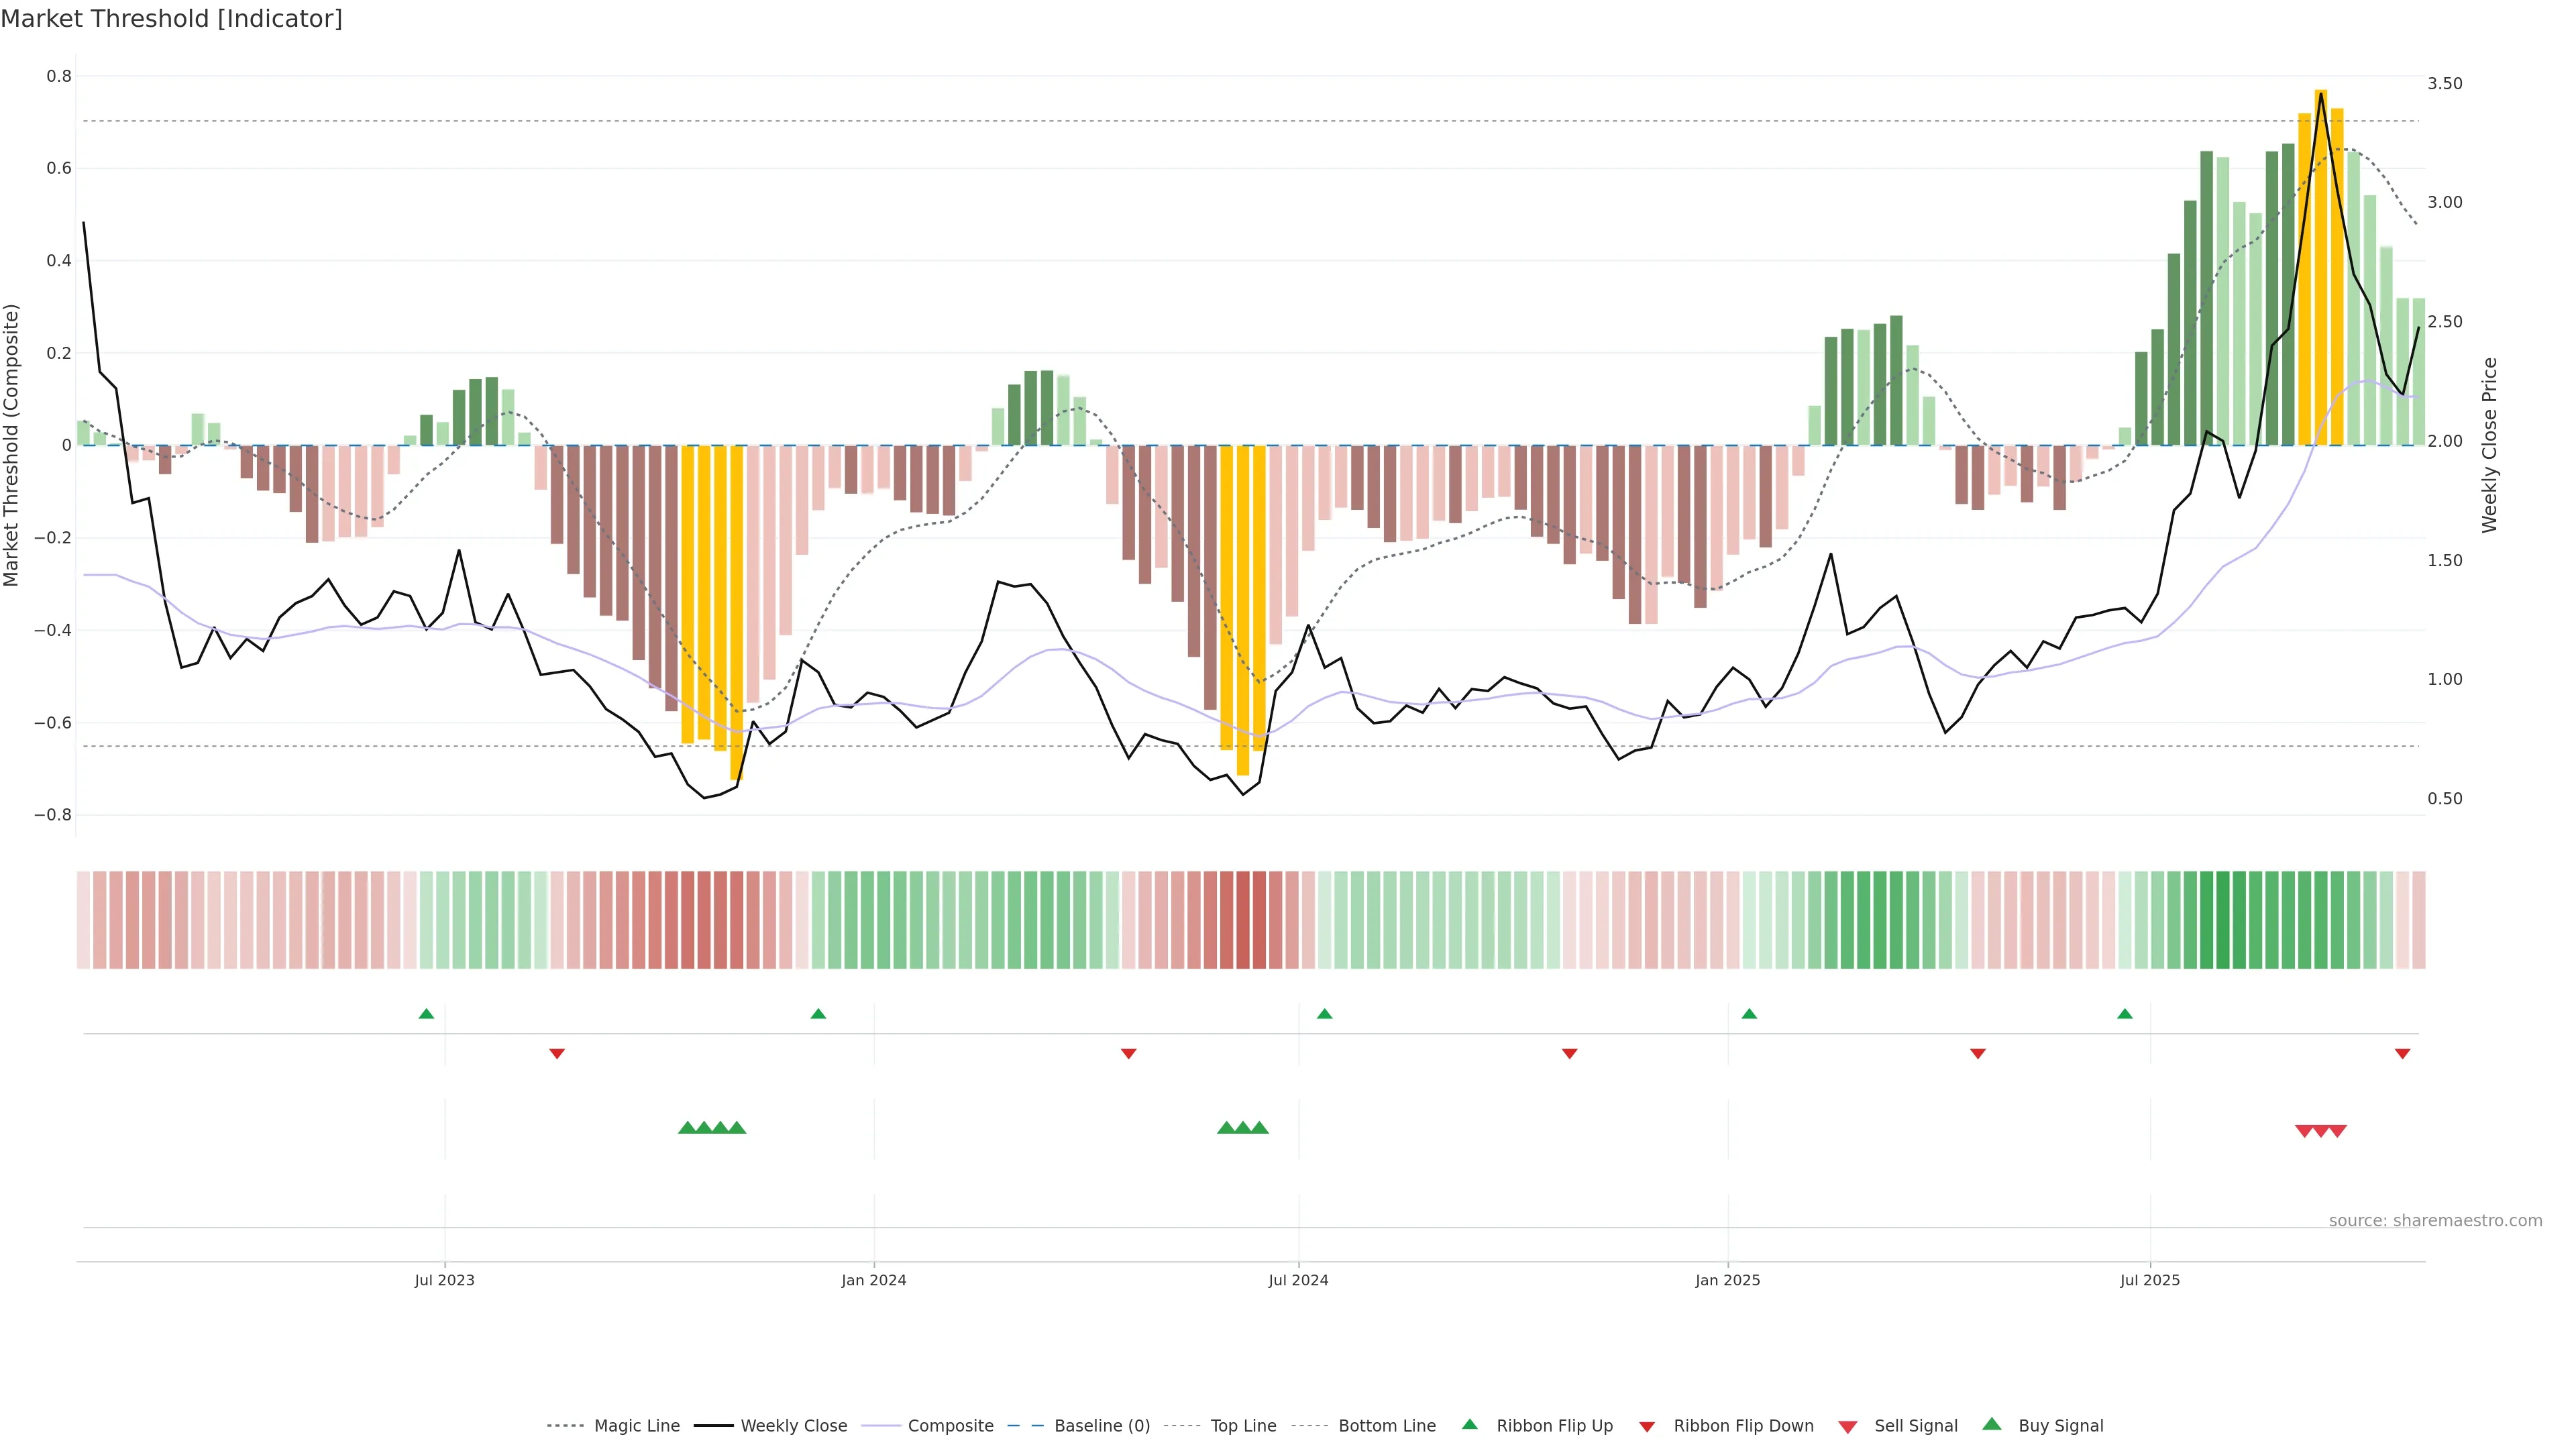Screen dimensions: 2576x1449
Task: Click the rightmost red Sell Signal triangle on chart
Action: [x=2337, y=1131]
